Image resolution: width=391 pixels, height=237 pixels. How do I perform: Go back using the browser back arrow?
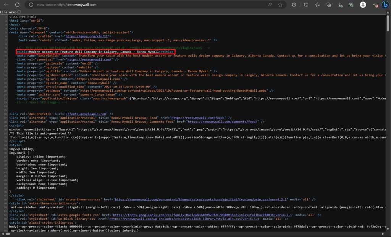6,5
